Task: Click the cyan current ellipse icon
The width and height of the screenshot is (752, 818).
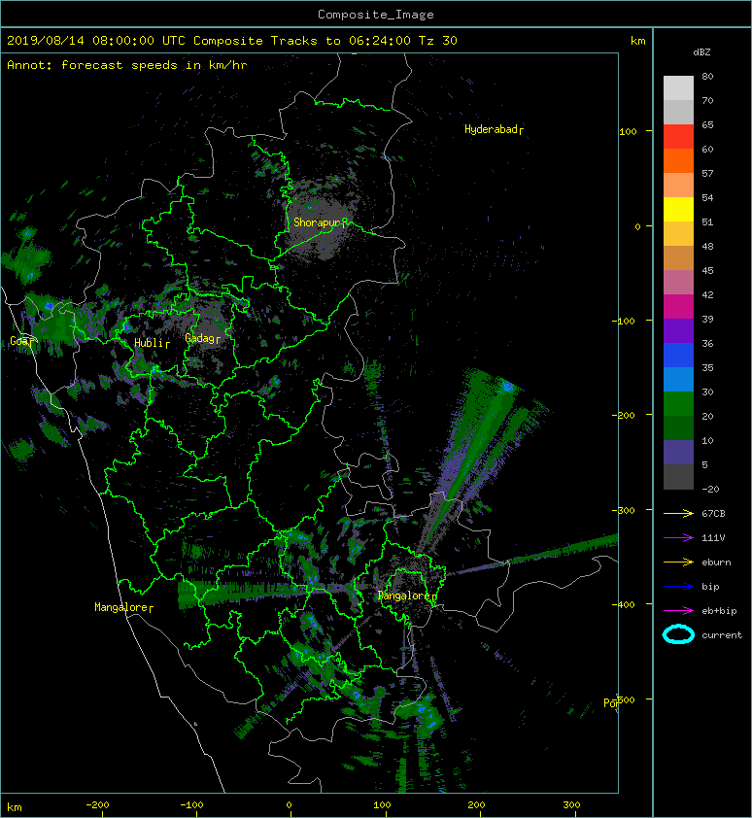Action: [678, 634]
